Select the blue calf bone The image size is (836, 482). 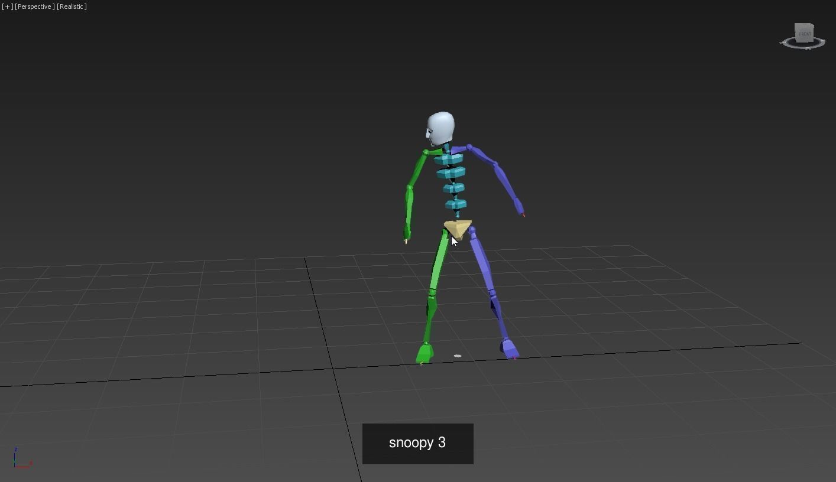(x=498, y=315)
